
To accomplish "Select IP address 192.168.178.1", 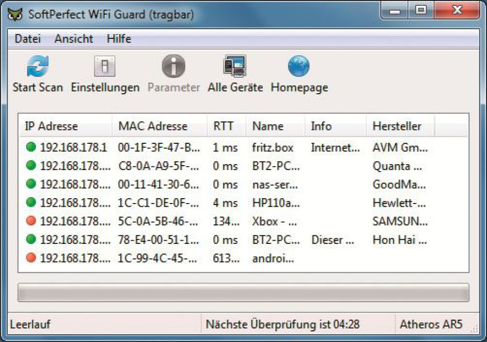I will (73, 147).
